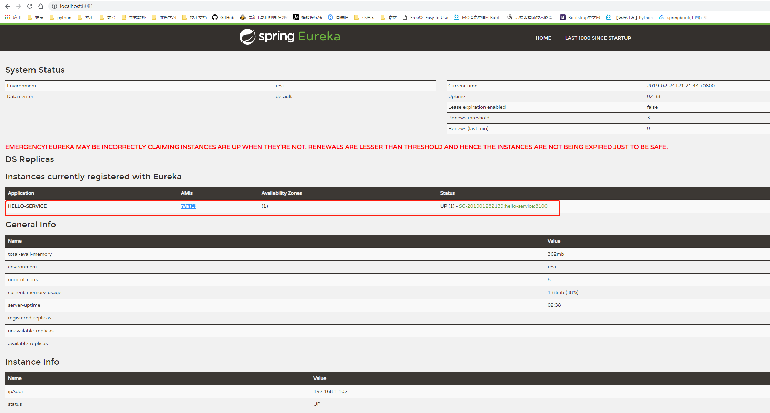Click the Renews (last min) row label
The height and width of the screenshot is (413, 770).
(x=468, y=128)
